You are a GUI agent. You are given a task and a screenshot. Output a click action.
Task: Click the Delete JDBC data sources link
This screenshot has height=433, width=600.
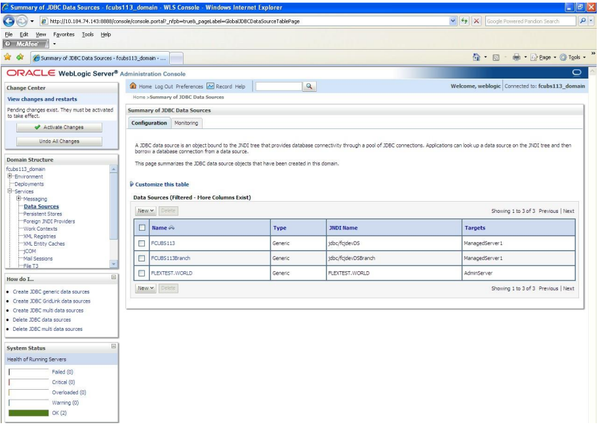coord(42,320)
